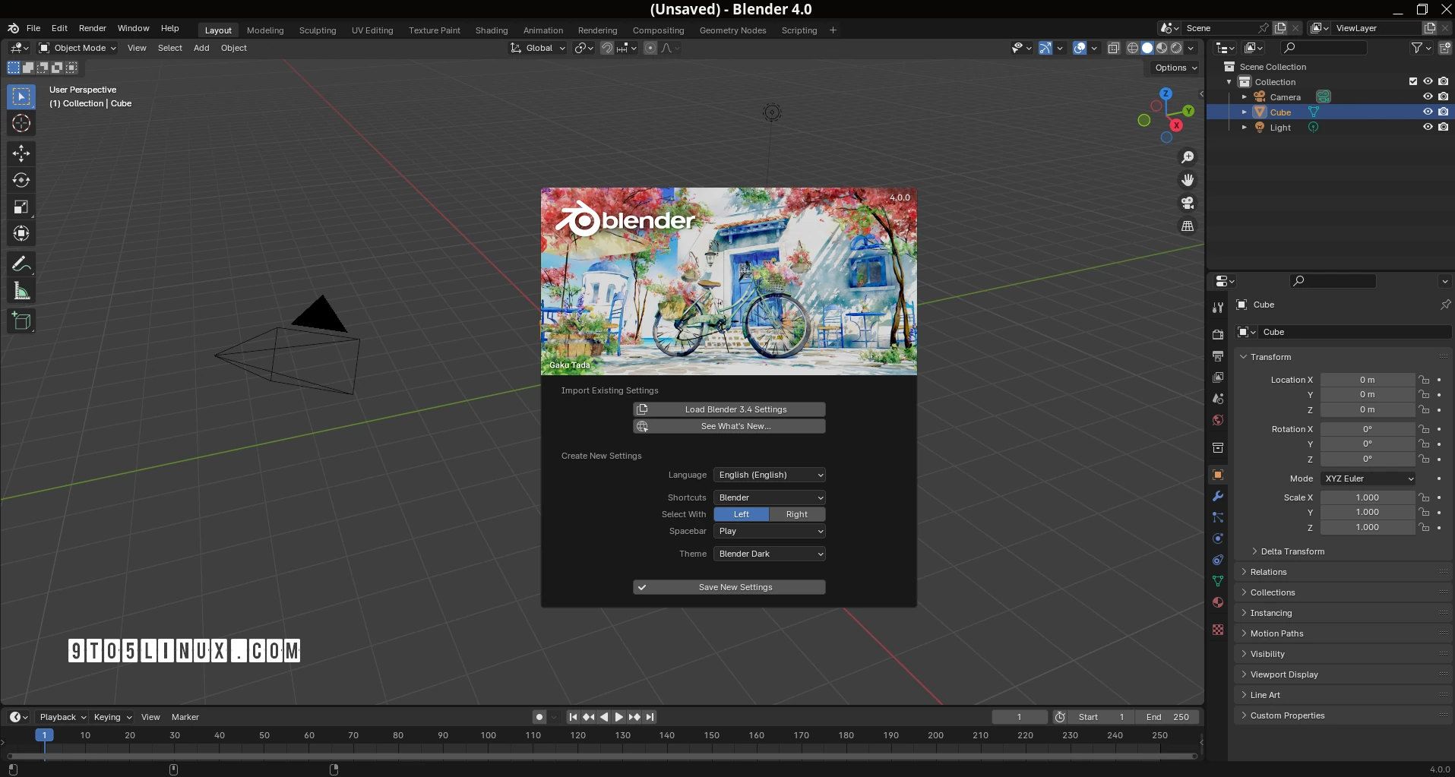Open the Scene properties tab
The width and height of the screenshot is (1455, 777).
click(1218, 398)
